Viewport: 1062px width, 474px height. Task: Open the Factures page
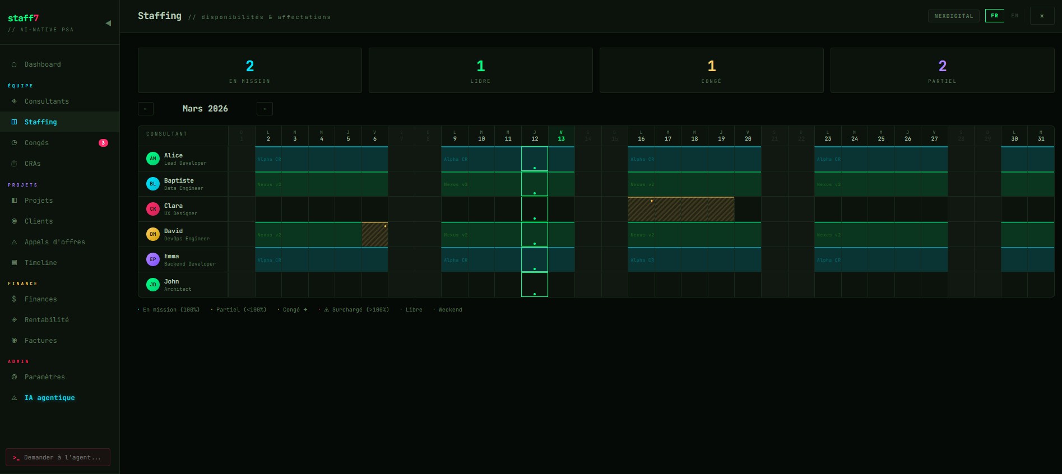59,341
